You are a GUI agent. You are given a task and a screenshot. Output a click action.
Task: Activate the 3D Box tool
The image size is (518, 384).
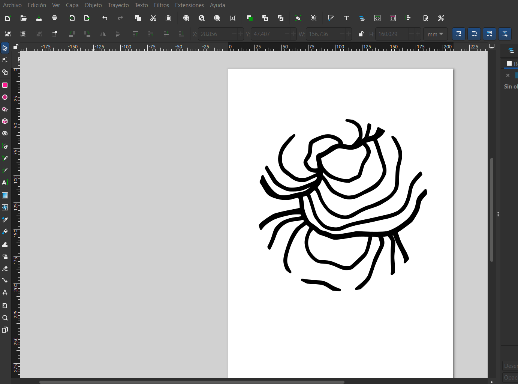pyautogui.click(x=5, y=121)
